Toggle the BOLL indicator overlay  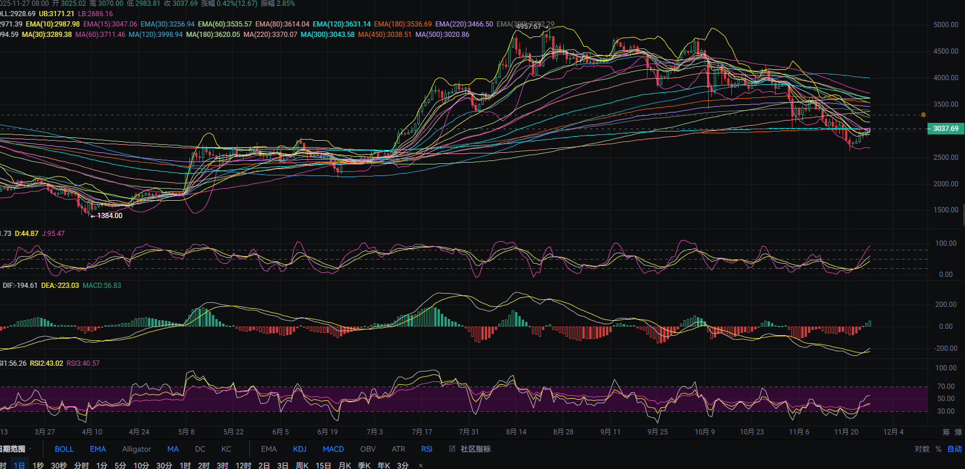64,449
